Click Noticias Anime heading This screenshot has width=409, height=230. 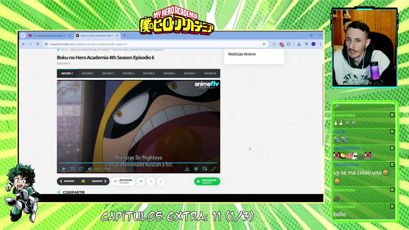242,54
